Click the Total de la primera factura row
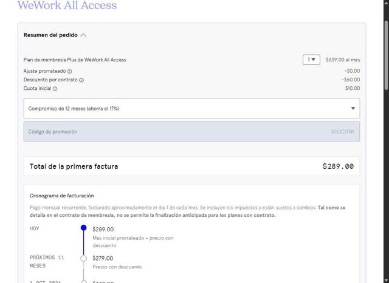Screen dimensions: 389x283 [x=191, y=166]
